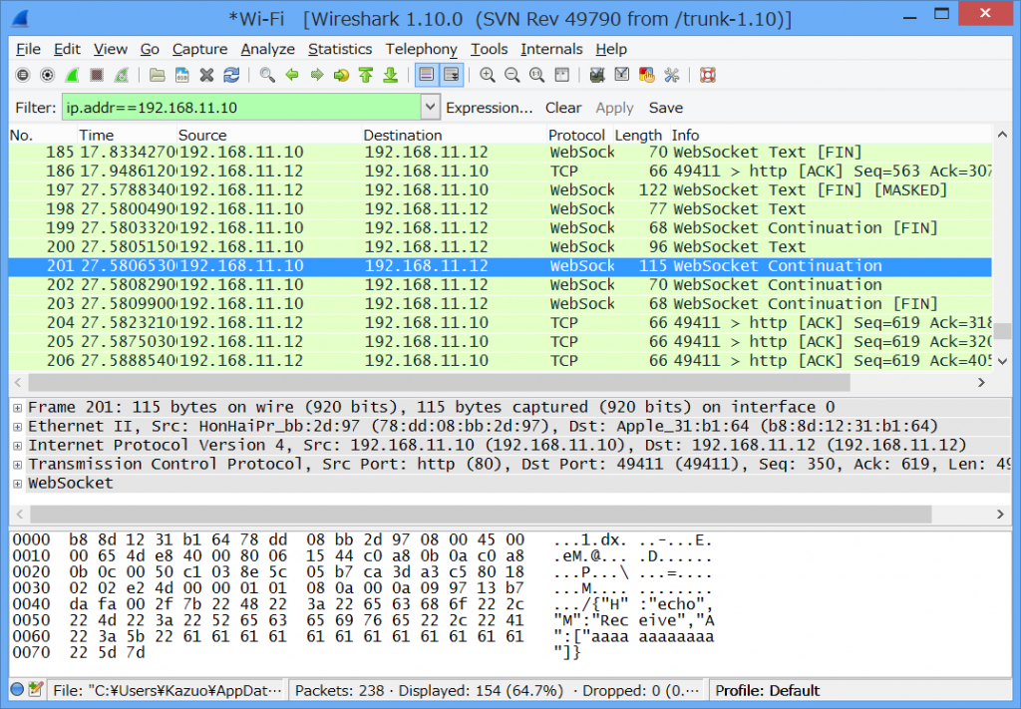Toggle packet list colorize button

pos(426,75)
